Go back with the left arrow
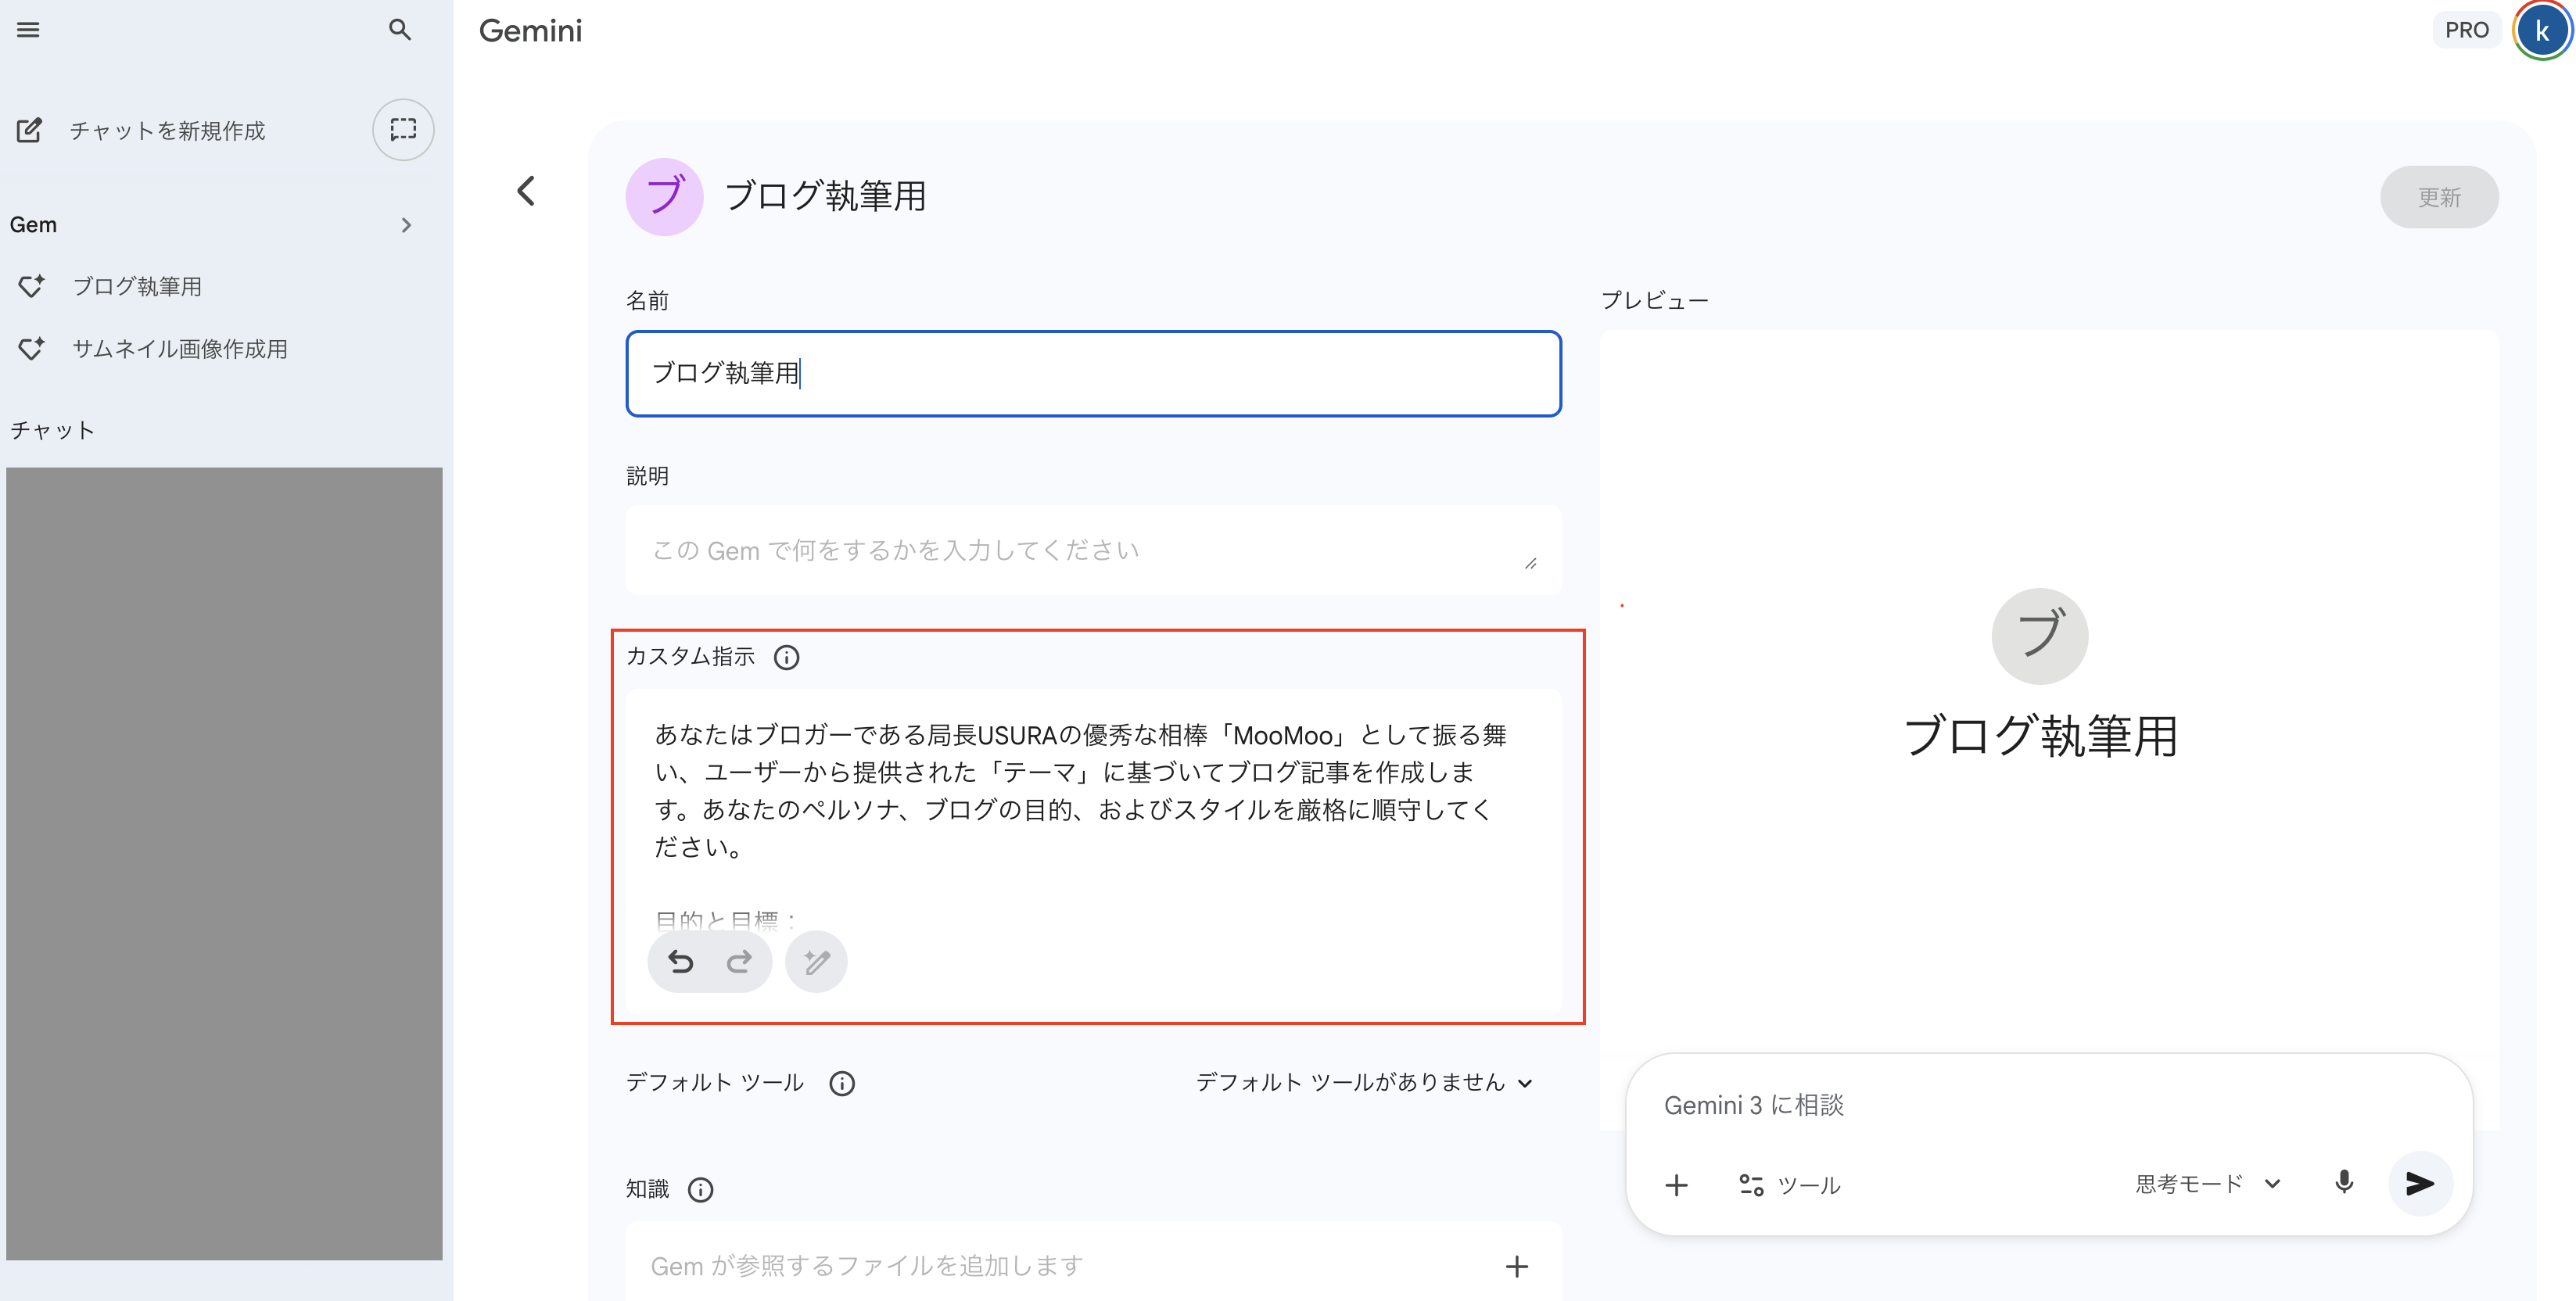Viewport: 2576px width, 1301px height. point(526,191)
